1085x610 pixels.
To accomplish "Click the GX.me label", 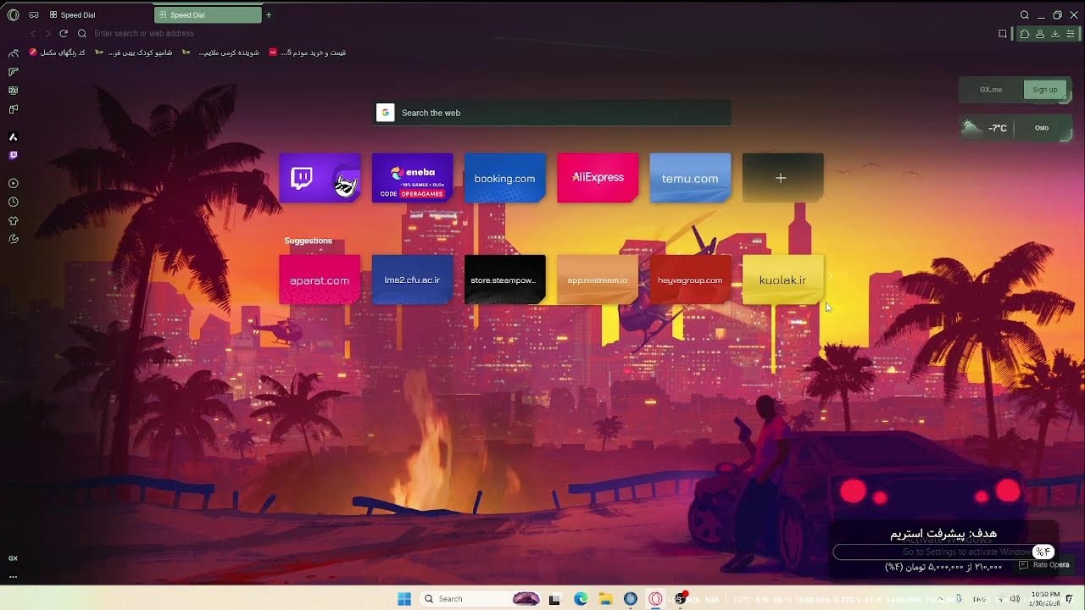I will [x=991, y=90].
